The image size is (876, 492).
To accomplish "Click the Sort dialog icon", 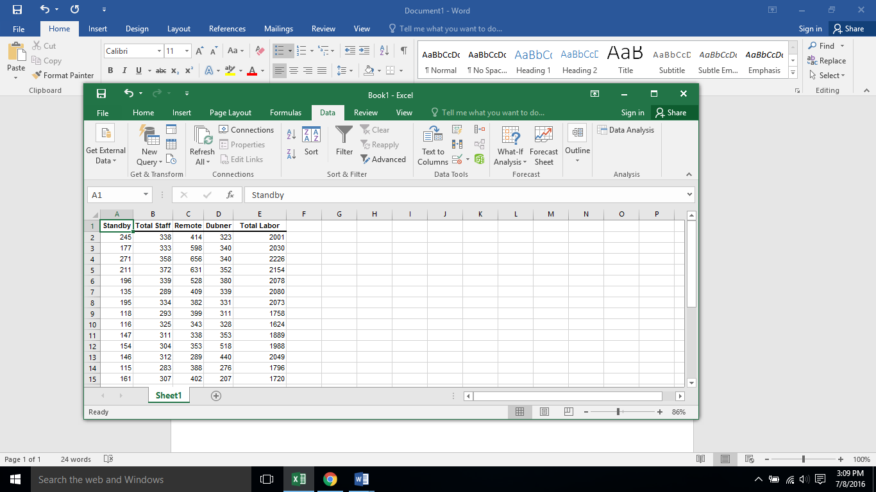I will [311, 141].
